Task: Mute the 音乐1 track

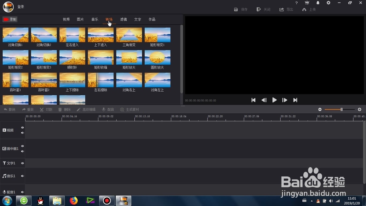Action: [x=22, y=176]
